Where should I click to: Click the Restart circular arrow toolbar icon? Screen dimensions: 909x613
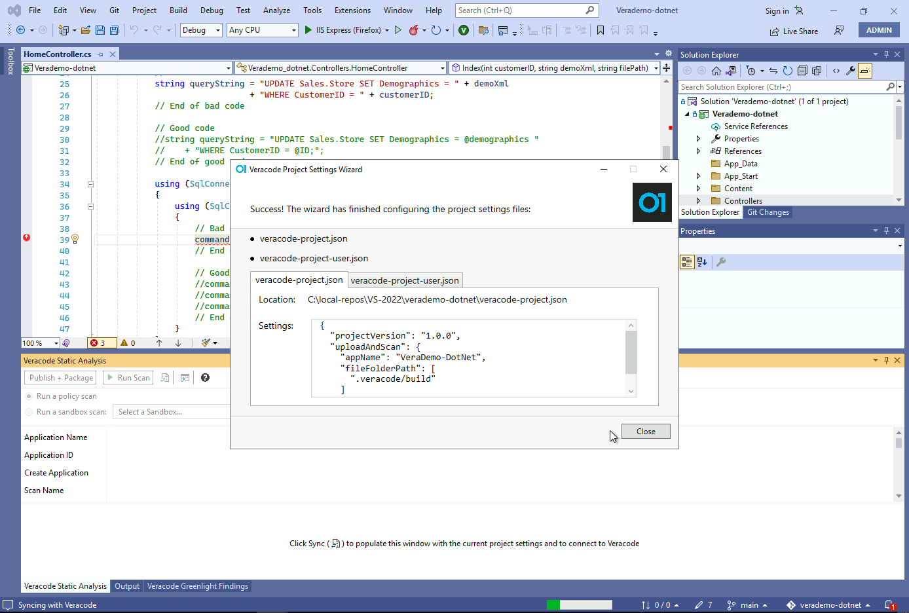(436, 30)
